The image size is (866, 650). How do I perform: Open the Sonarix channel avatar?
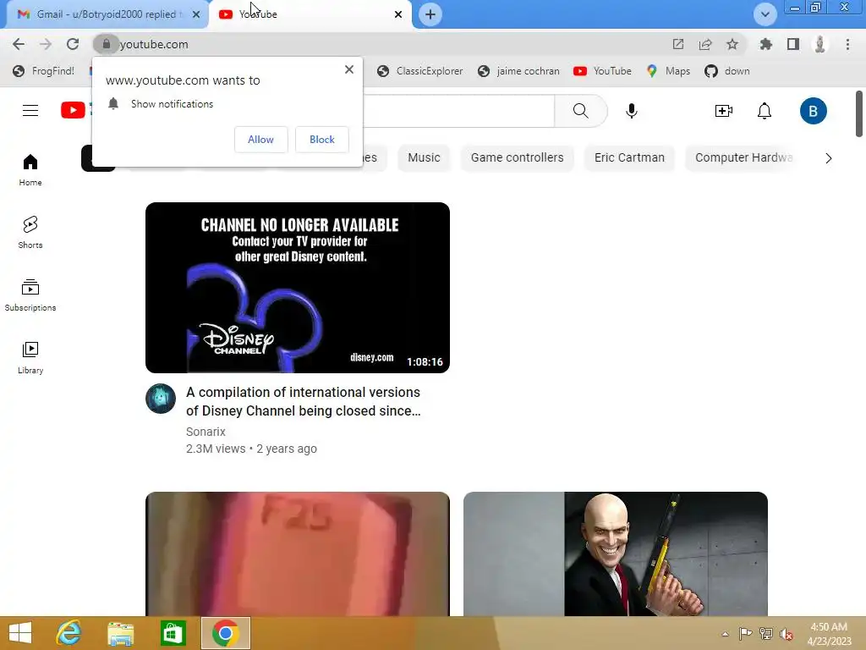[161, 399]
